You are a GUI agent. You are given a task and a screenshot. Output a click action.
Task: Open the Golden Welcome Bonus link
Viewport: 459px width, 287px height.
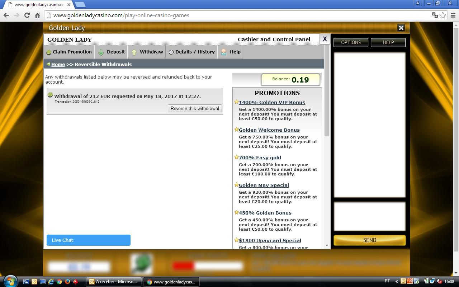tap(269, 130)
